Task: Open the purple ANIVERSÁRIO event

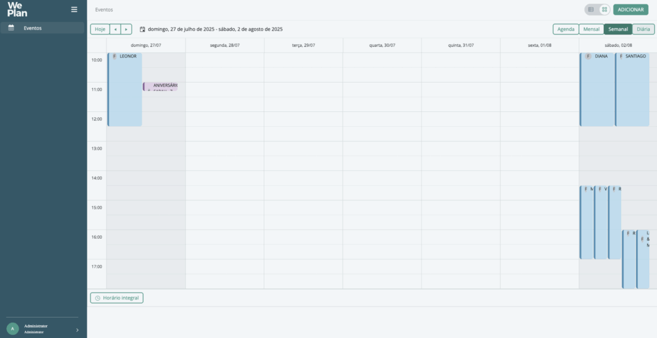Action: pyautogui.click(x=160, y=86)
